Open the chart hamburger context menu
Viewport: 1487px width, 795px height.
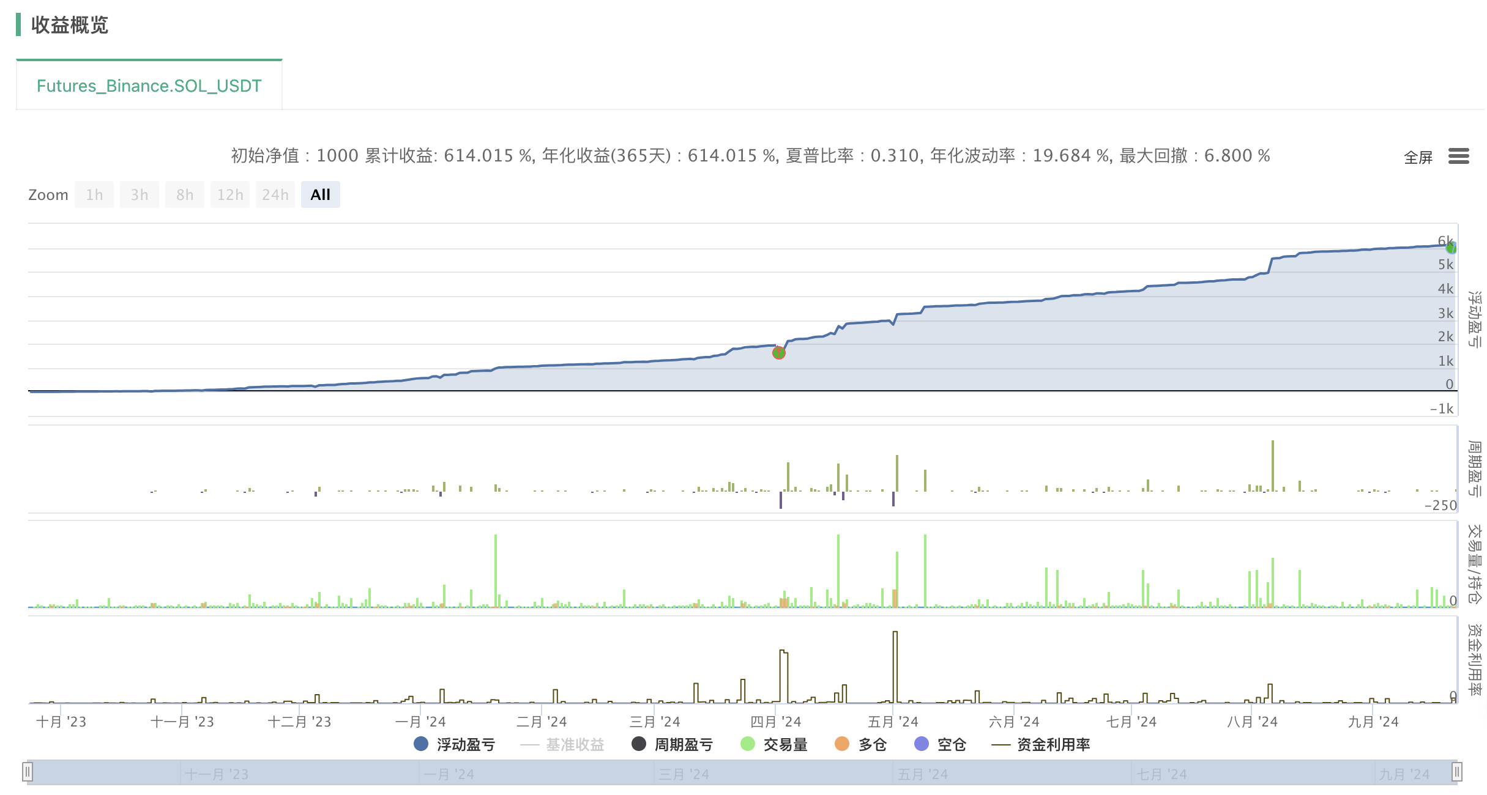(x=1458, y=157)
